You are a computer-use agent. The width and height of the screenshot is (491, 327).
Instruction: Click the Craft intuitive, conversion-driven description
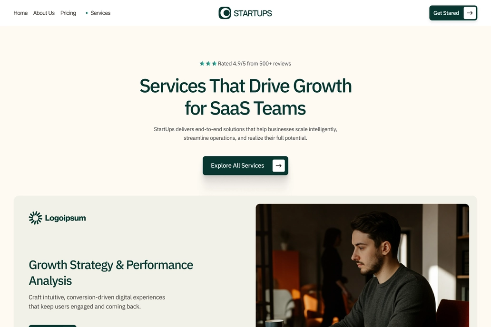point(97,302)
